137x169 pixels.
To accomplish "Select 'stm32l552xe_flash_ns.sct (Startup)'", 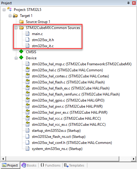I will pyautogui.click(x=59, y=137).
